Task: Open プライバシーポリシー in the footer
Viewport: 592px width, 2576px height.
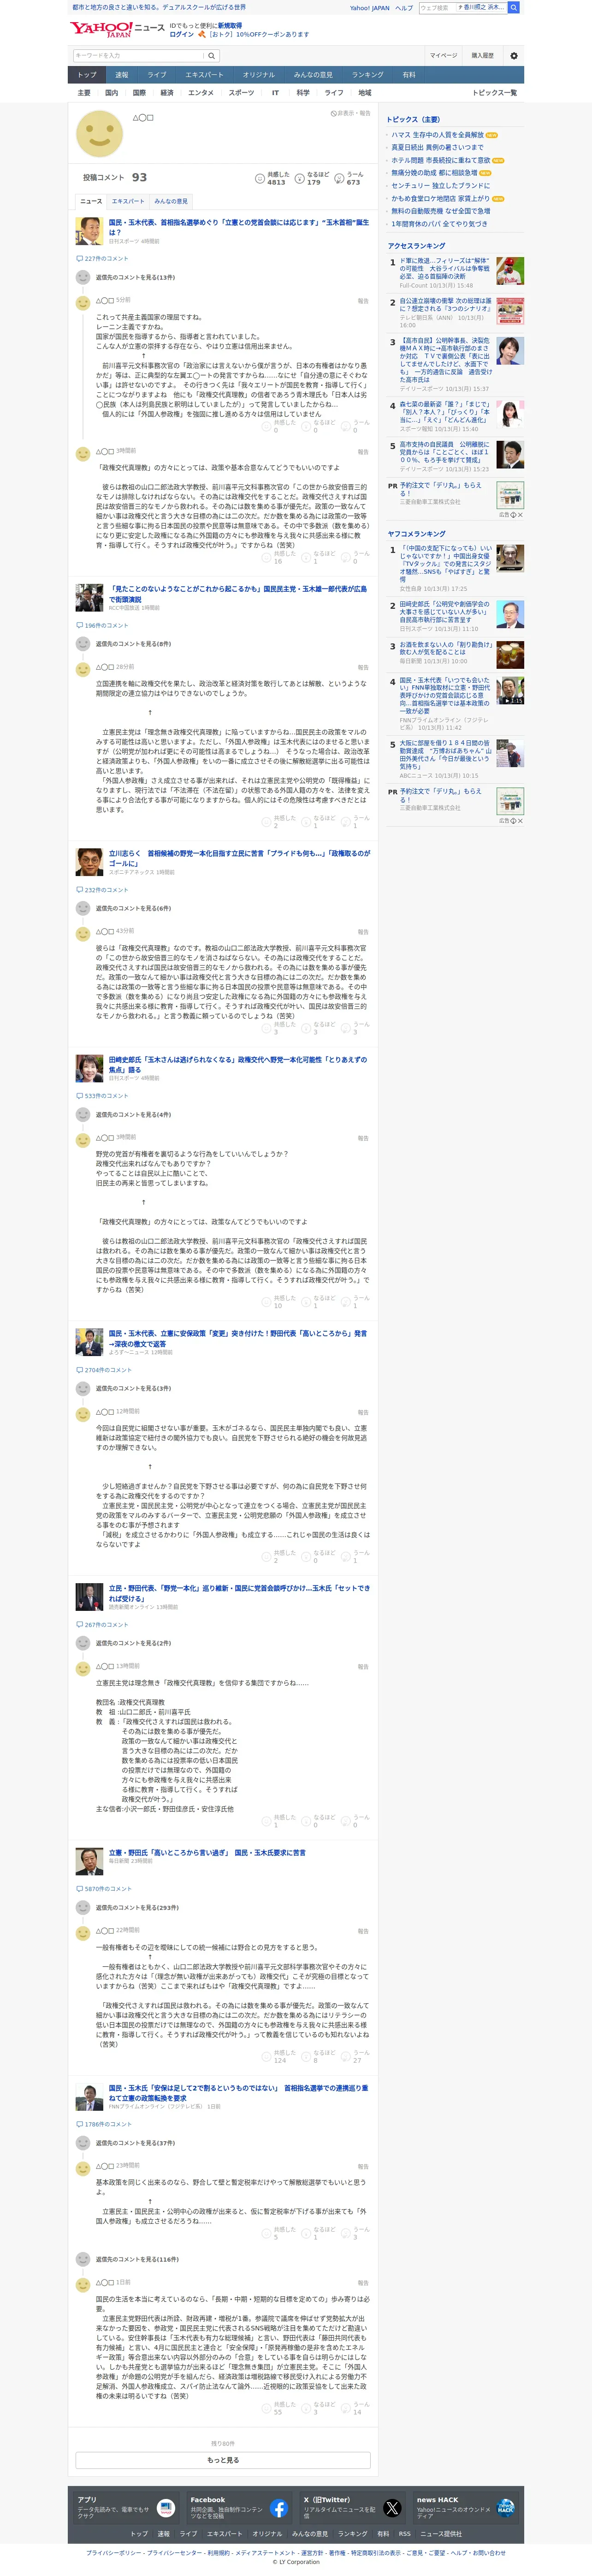Action: click(115, 2553)
